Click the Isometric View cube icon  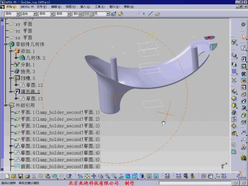[135, 176]
